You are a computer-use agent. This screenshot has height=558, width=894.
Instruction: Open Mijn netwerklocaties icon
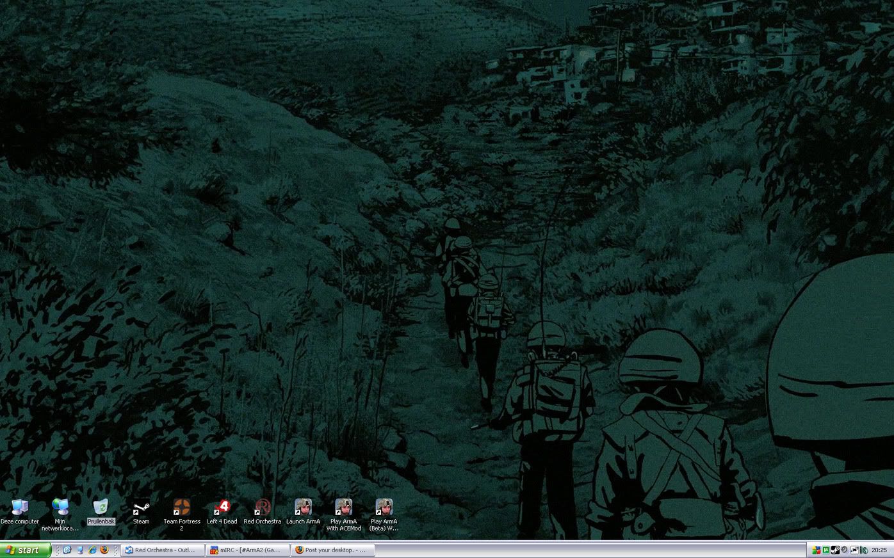[60, 508]
